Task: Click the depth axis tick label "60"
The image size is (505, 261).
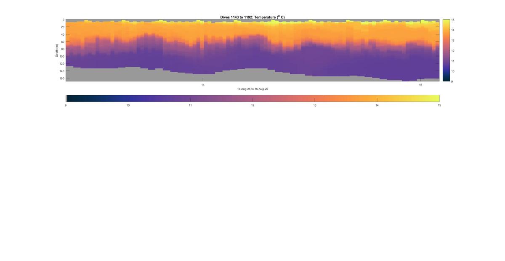Action: click(62, 42)
